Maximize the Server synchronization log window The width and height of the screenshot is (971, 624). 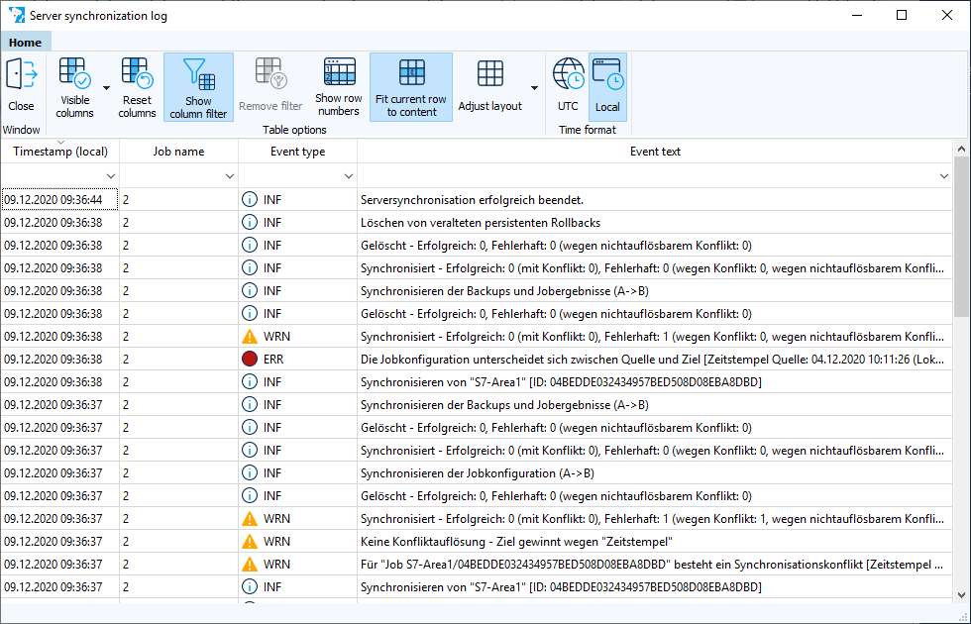point(902,16)
